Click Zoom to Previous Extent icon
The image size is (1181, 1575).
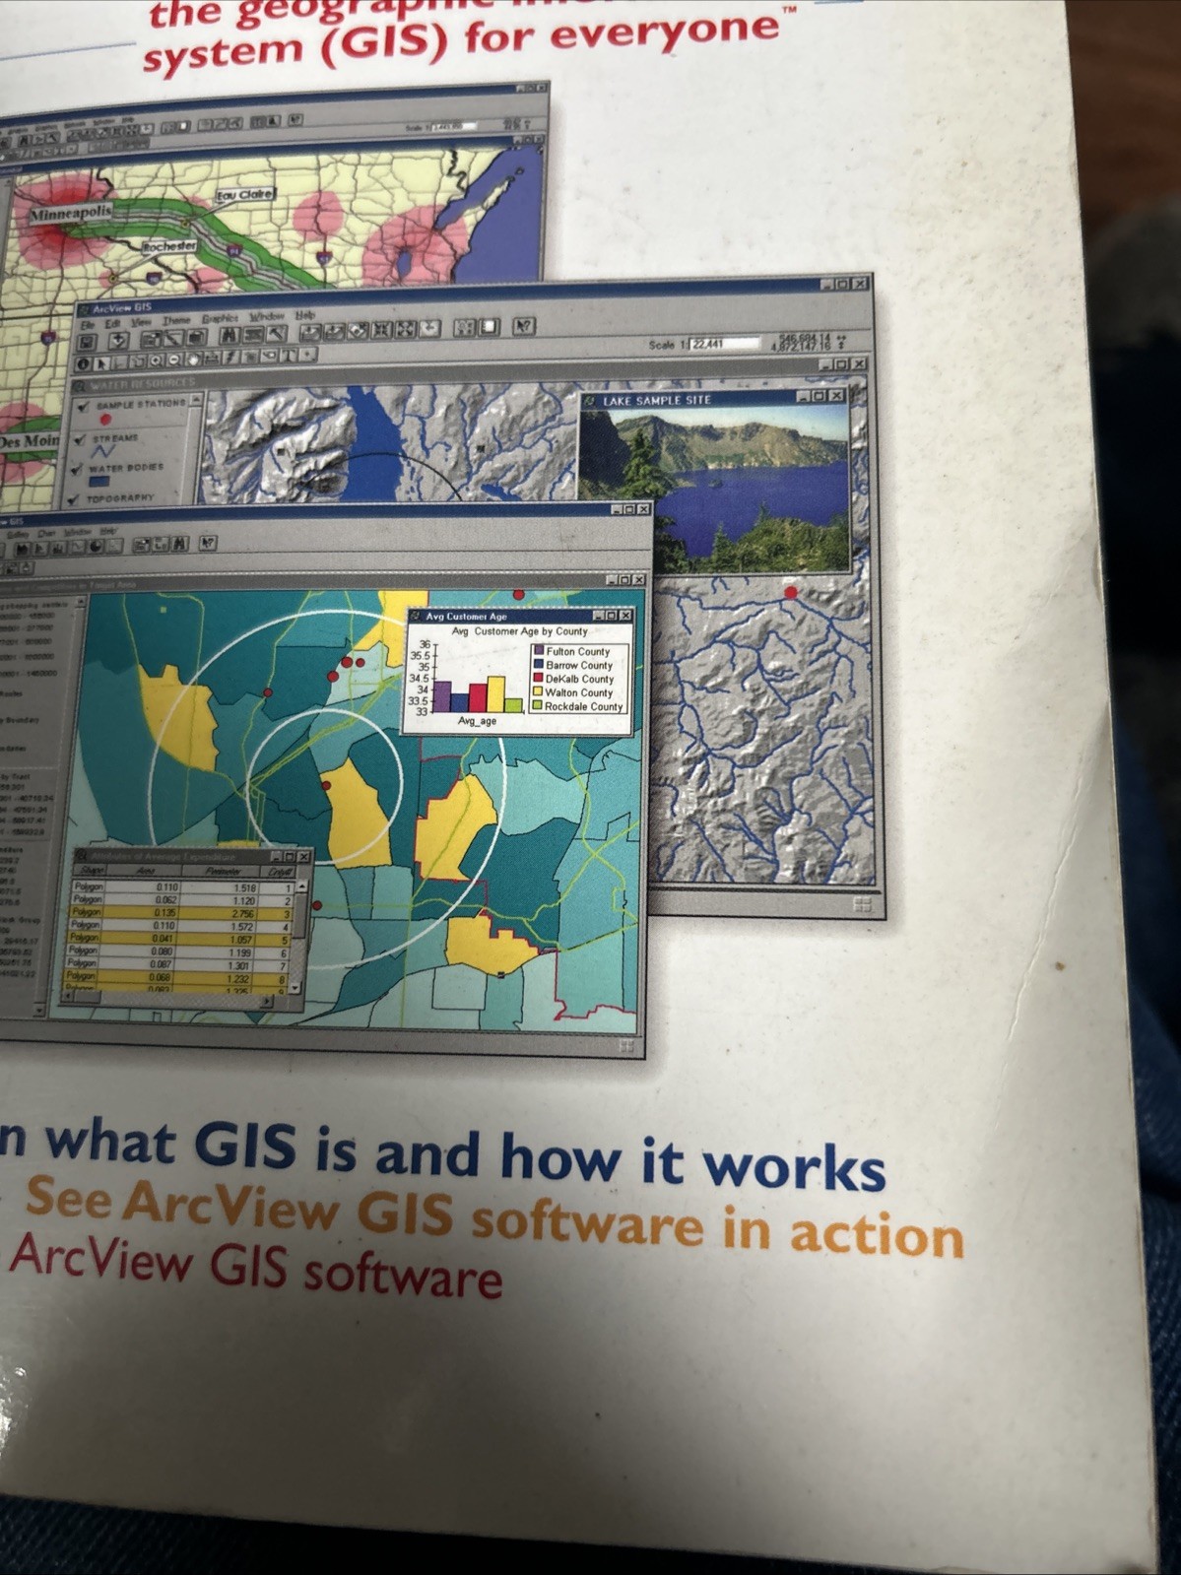(429, 328)
